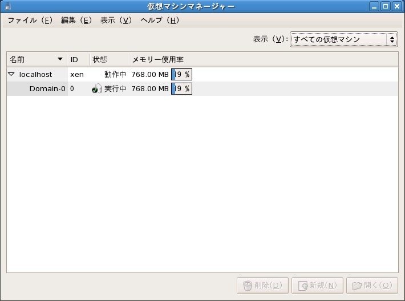
Task: Click the xen ID cell
Action: [x=77, y=75]
